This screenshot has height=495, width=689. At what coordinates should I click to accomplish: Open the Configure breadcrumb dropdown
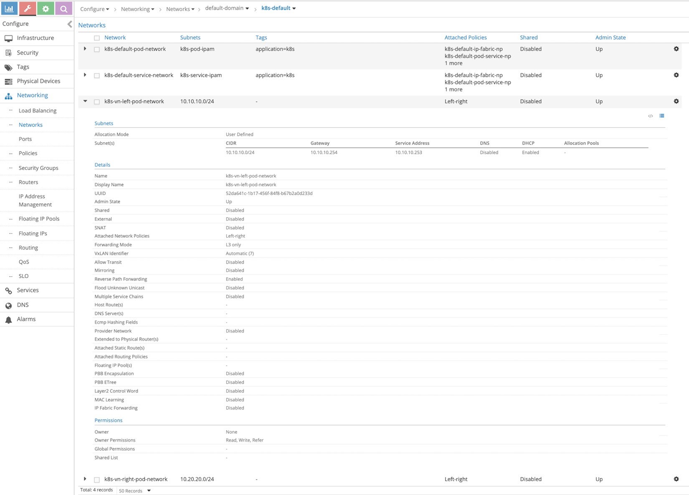click(94, 9)
